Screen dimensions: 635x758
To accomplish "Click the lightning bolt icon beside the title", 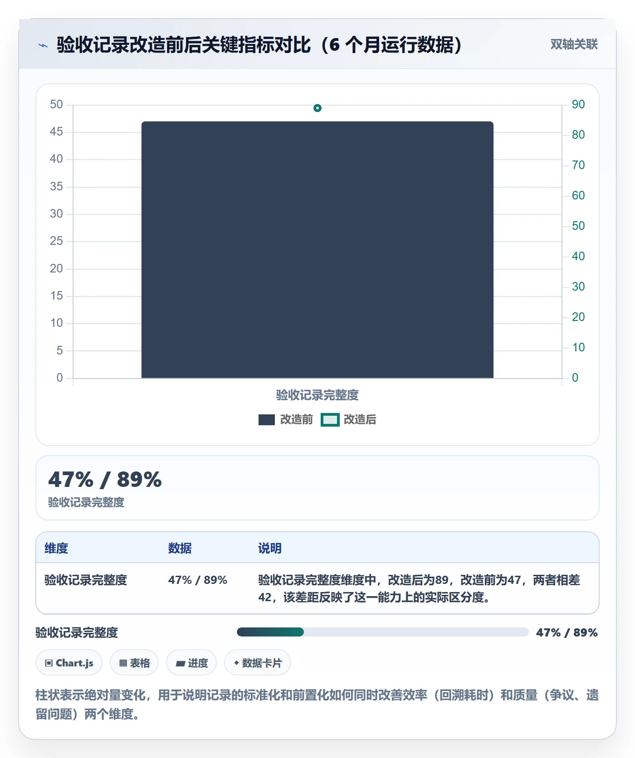I will (43, 45).
